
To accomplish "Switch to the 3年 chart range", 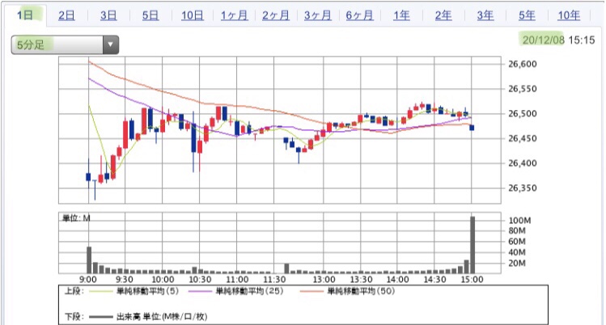I will tap(485, 15).
